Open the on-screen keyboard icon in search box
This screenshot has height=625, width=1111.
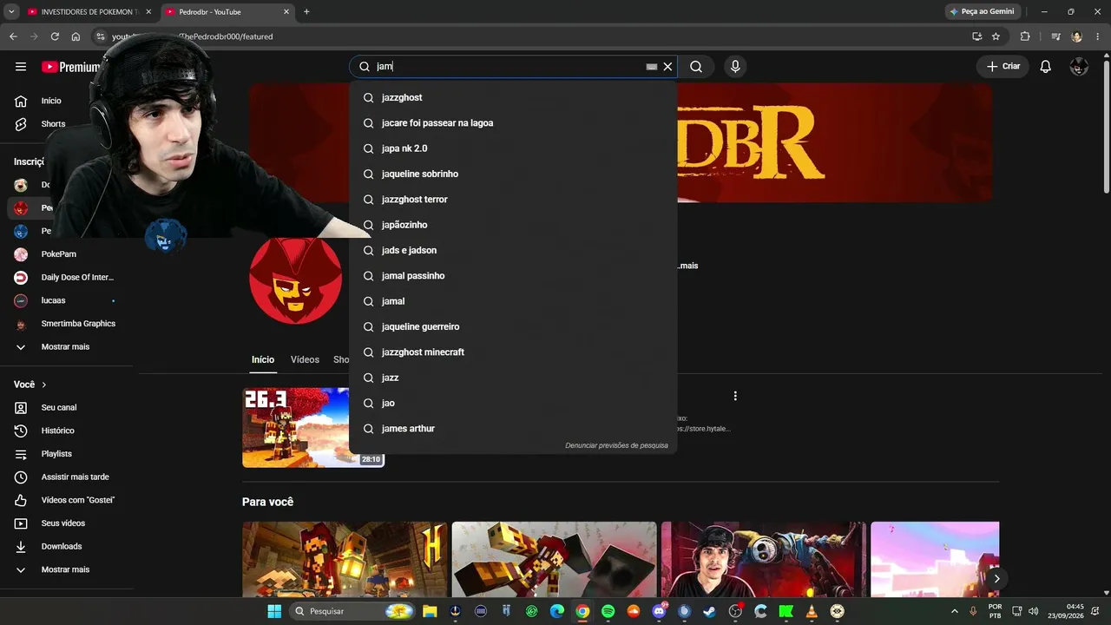point(652,67)
